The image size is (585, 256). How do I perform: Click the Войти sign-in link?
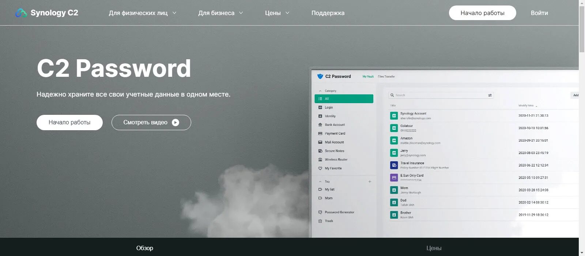539,13
